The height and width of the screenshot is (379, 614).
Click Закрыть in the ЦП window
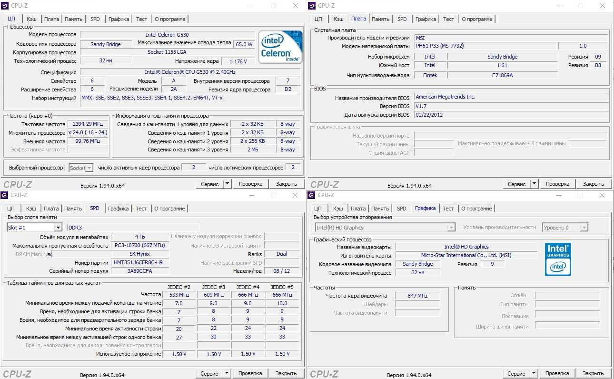(x=287, y=184)
